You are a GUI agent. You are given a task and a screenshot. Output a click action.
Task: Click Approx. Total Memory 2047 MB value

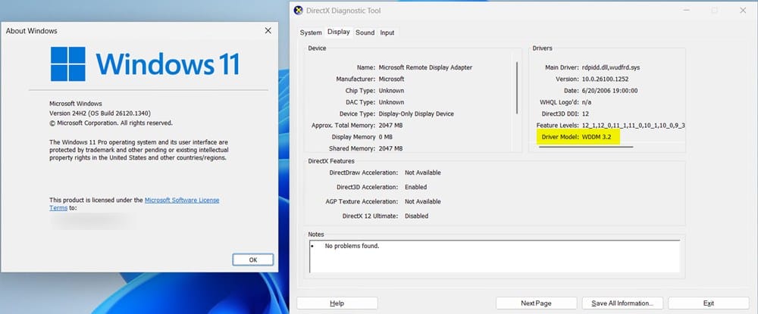click(x=390, y=126)
